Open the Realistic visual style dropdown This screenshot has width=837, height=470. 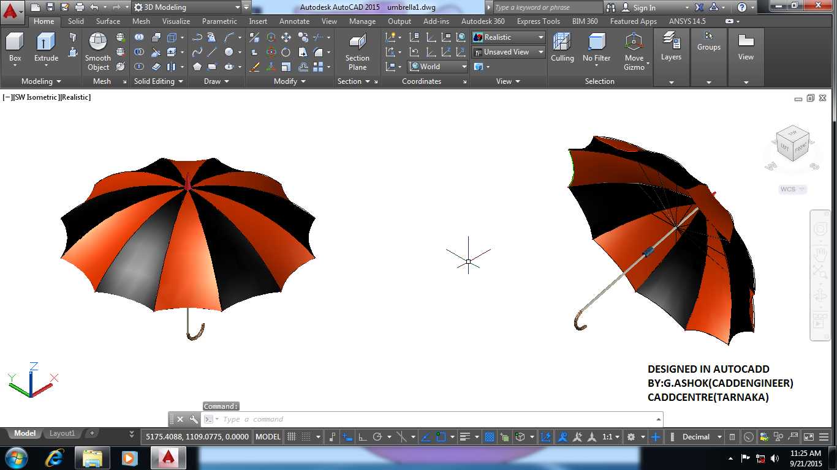508,37
